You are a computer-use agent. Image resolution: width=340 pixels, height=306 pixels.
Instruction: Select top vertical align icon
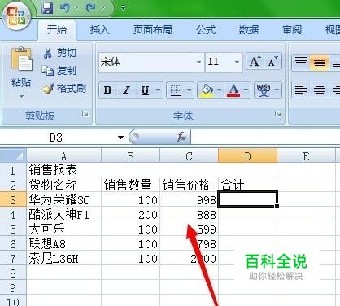301,63
